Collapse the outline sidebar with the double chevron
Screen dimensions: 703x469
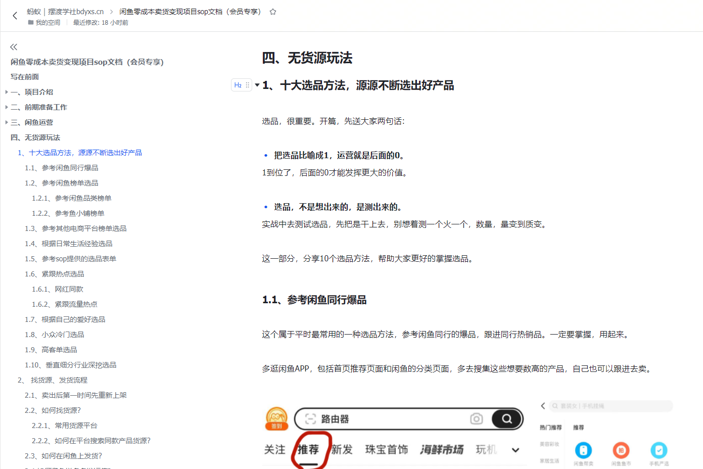click(x=14, y=47)
